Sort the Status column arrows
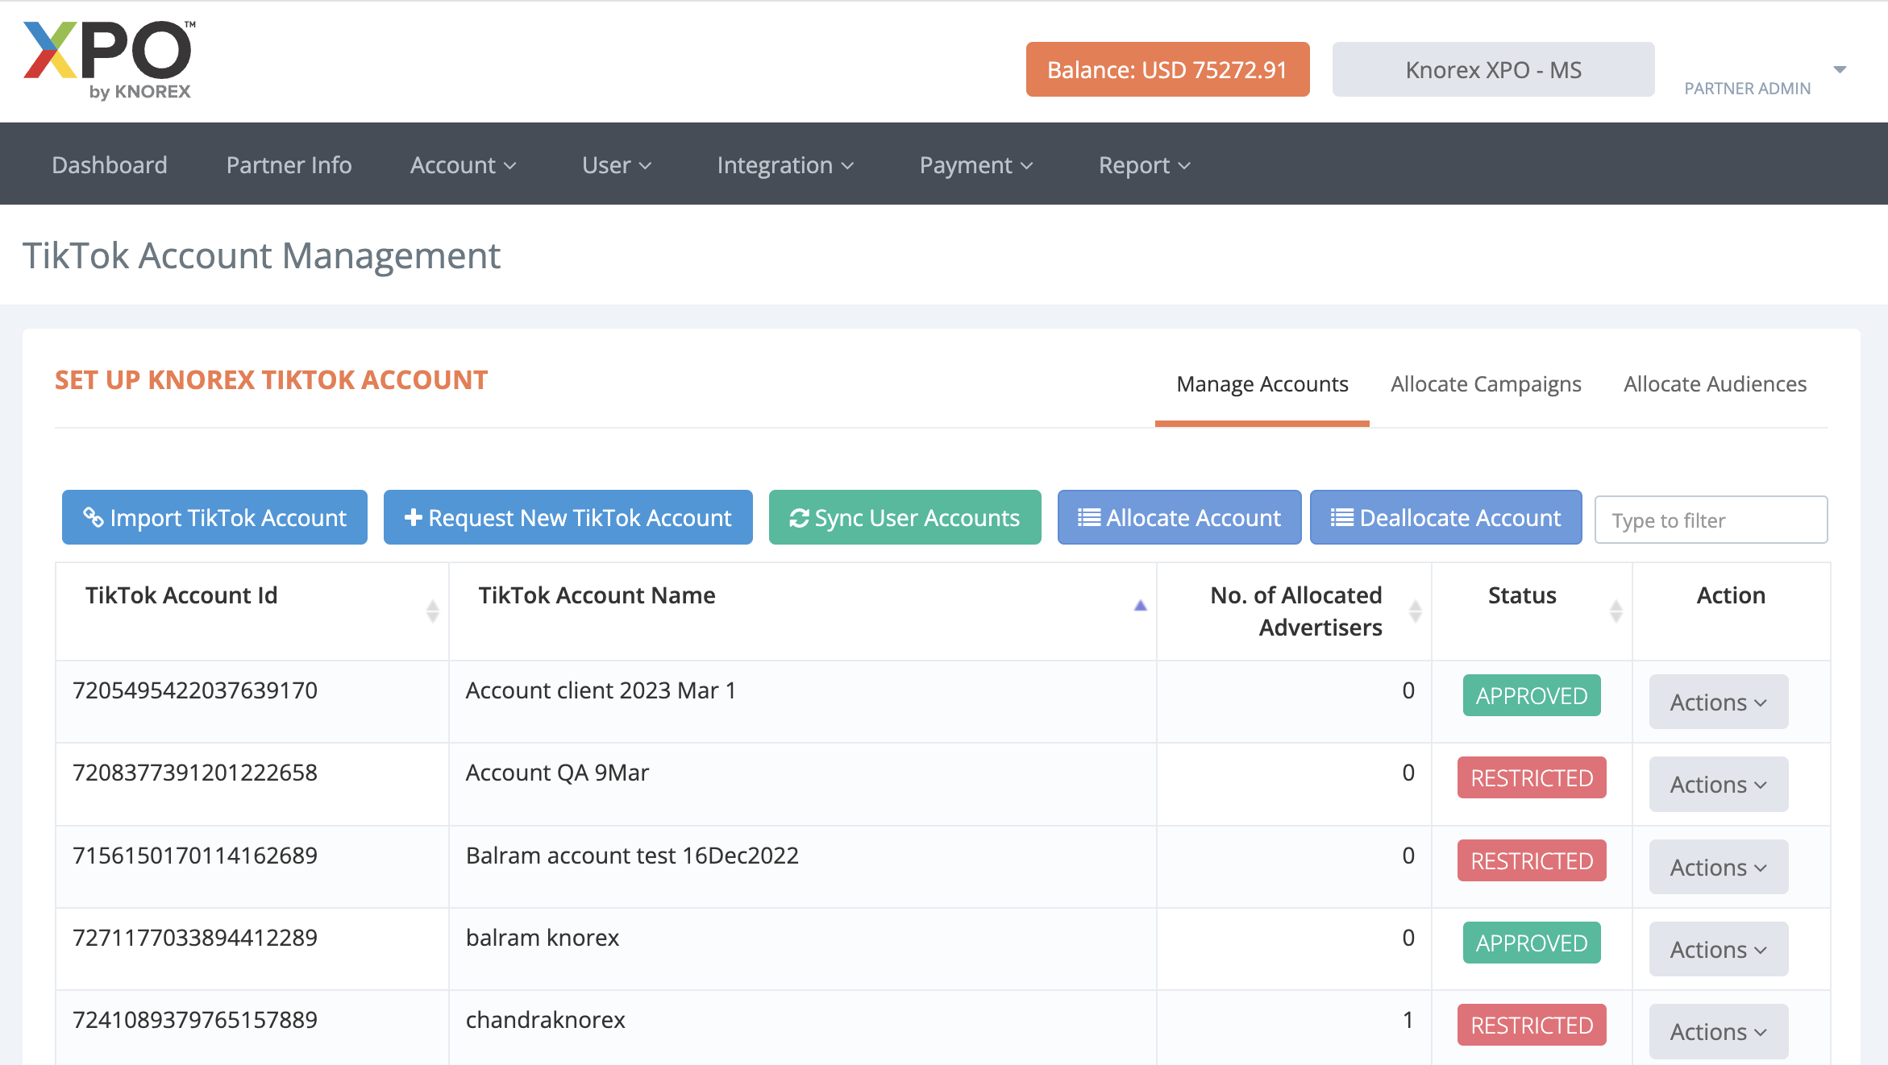 click(x=1616, y=611)
